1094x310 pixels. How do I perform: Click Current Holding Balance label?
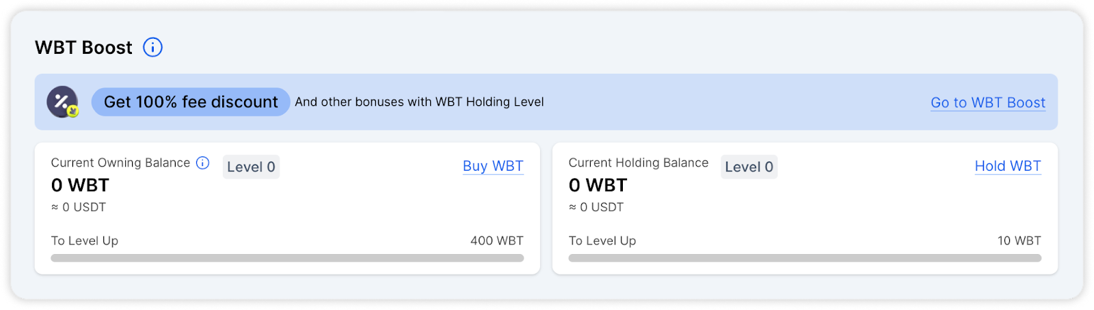pos(639,163)
